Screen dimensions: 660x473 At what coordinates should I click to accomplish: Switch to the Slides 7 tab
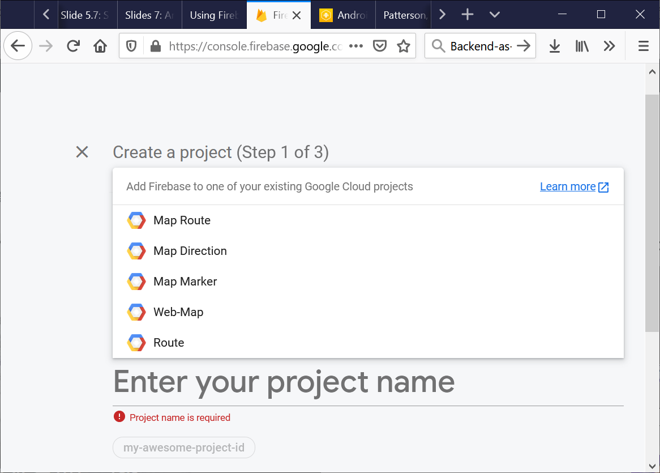click(x=149, y=15)
